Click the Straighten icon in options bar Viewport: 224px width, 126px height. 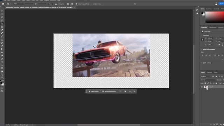pos(56,4)
